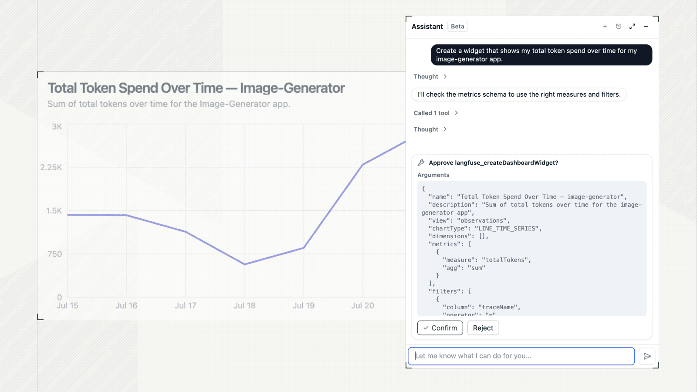Image resolution: width=697 pixels, height=392 pixels.
Task: Click the chart subtitle 'Sum of total tokens'
Action: coord(169,104)
